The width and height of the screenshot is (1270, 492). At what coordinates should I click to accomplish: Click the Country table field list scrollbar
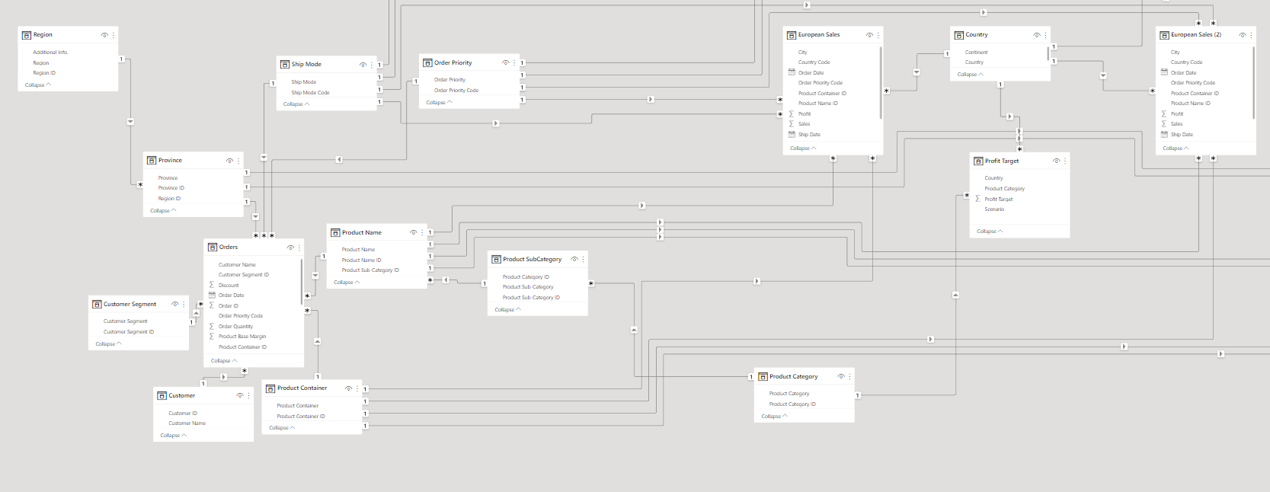pos(1049,53)
